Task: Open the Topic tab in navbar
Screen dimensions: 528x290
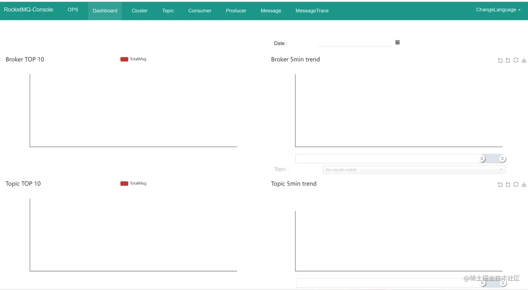Action: point(168,11)
